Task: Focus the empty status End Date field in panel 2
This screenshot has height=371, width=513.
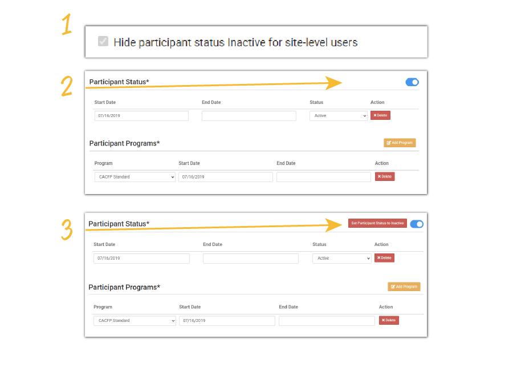Action: pos(249,115)
